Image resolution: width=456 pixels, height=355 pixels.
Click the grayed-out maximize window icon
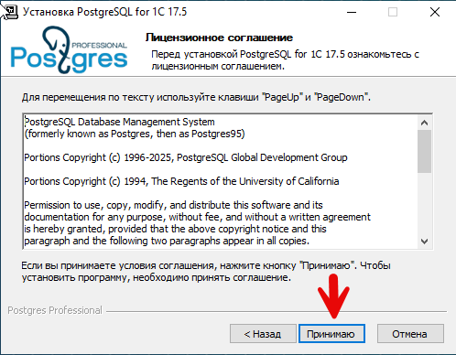coord(393,12)
